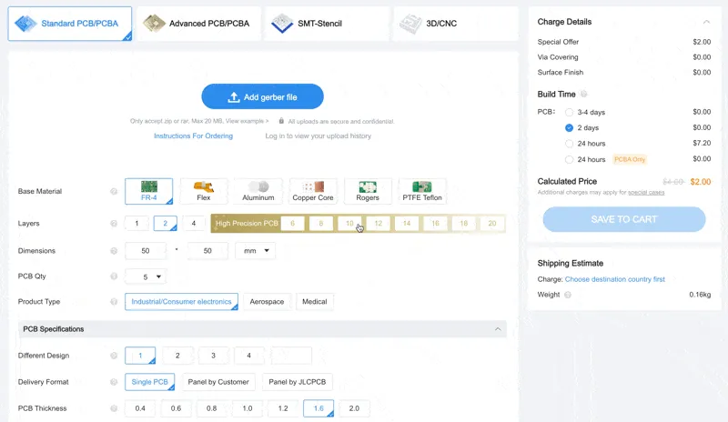Choose Panel by Customer delivery format
This screenshot has height=422, width=728.
click(x=218, y=382)
